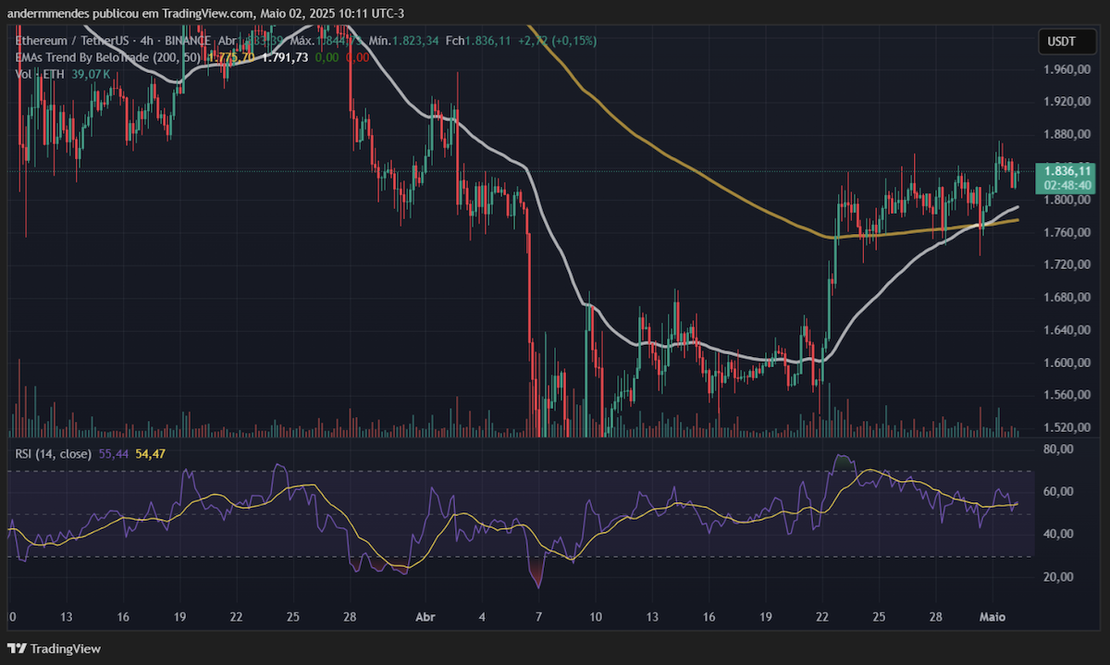Click the EMAs Trend By BeloTrade legend

(x=108, y=57)
